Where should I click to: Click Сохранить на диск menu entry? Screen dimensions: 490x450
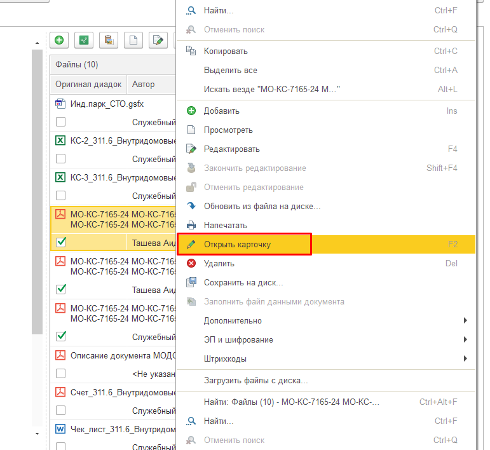[243, 282]
